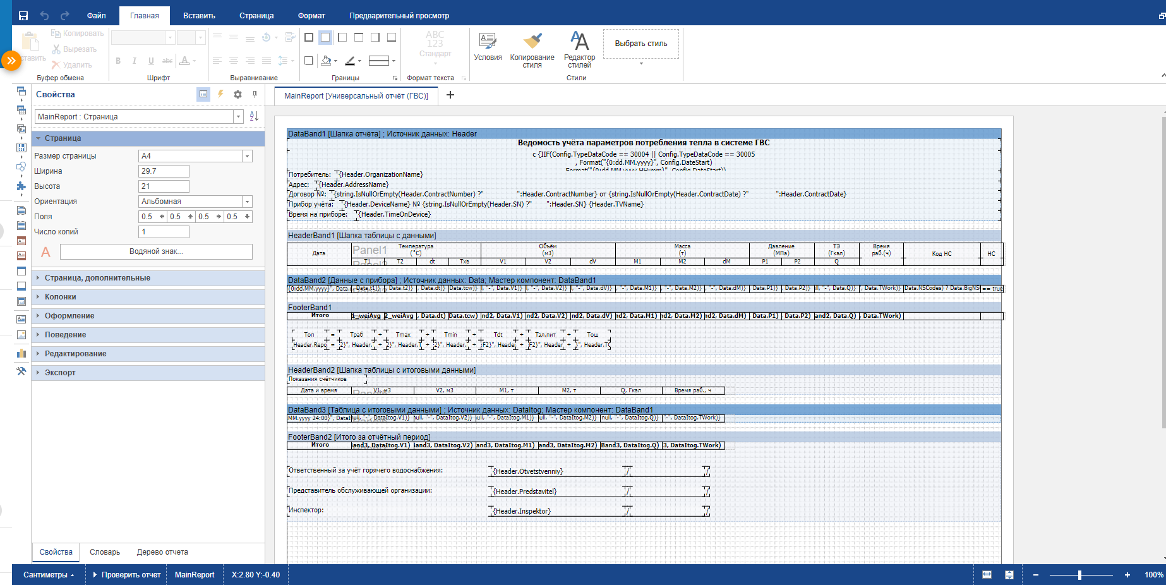Click the Redo arrow icon
Screen dimensions: 1166x585
click(x=64, y=15)
